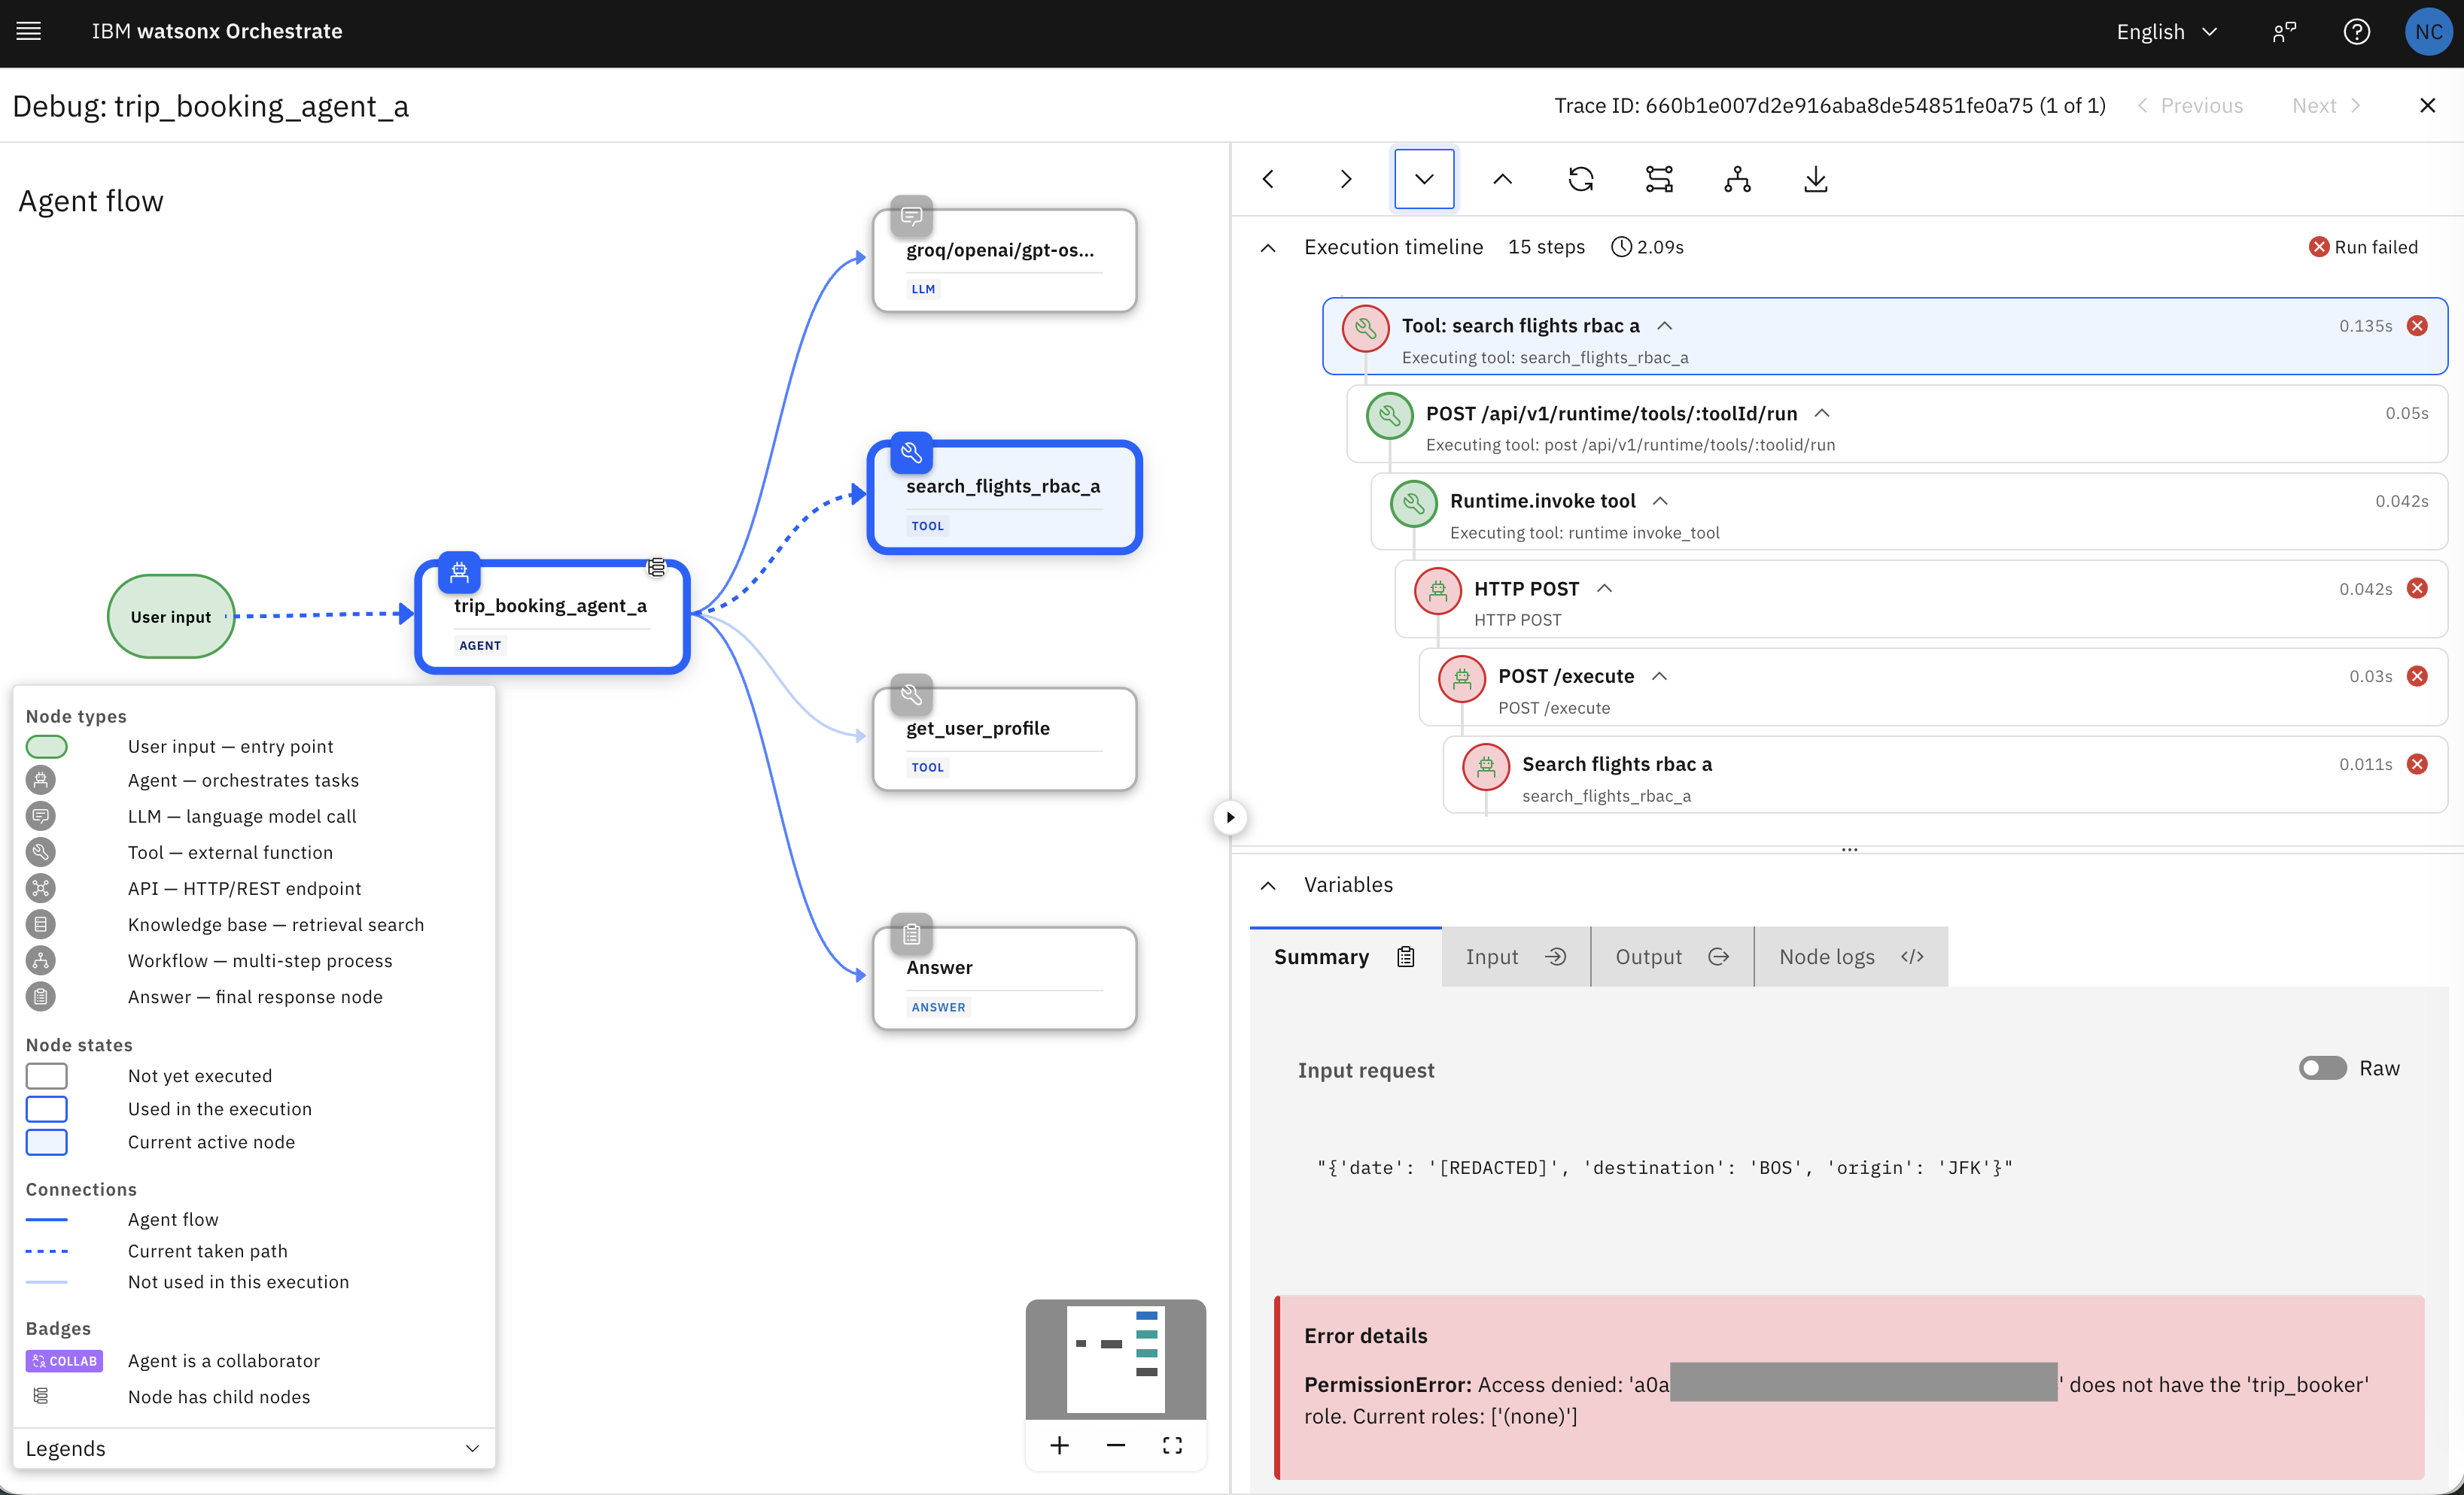Switch to the Summary tab
Image resolution: width=2464 pixels, height=1495 pixels.
pyautogui.click(x=1345, y=957)
